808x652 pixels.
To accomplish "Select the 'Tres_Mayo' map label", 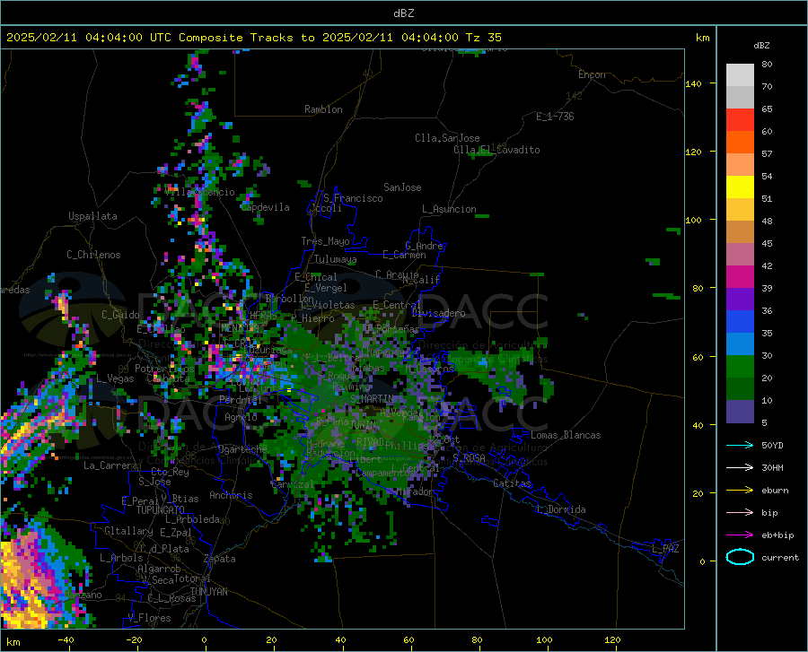I will click(x=325, y=241).
